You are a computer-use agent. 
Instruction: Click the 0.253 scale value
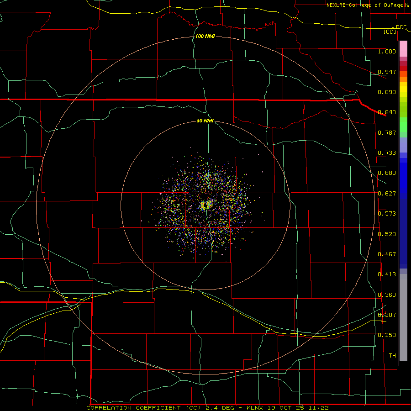point(387,335)
